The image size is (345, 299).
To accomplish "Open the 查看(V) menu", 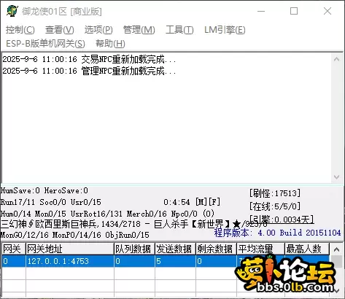I will coord(60,30).
